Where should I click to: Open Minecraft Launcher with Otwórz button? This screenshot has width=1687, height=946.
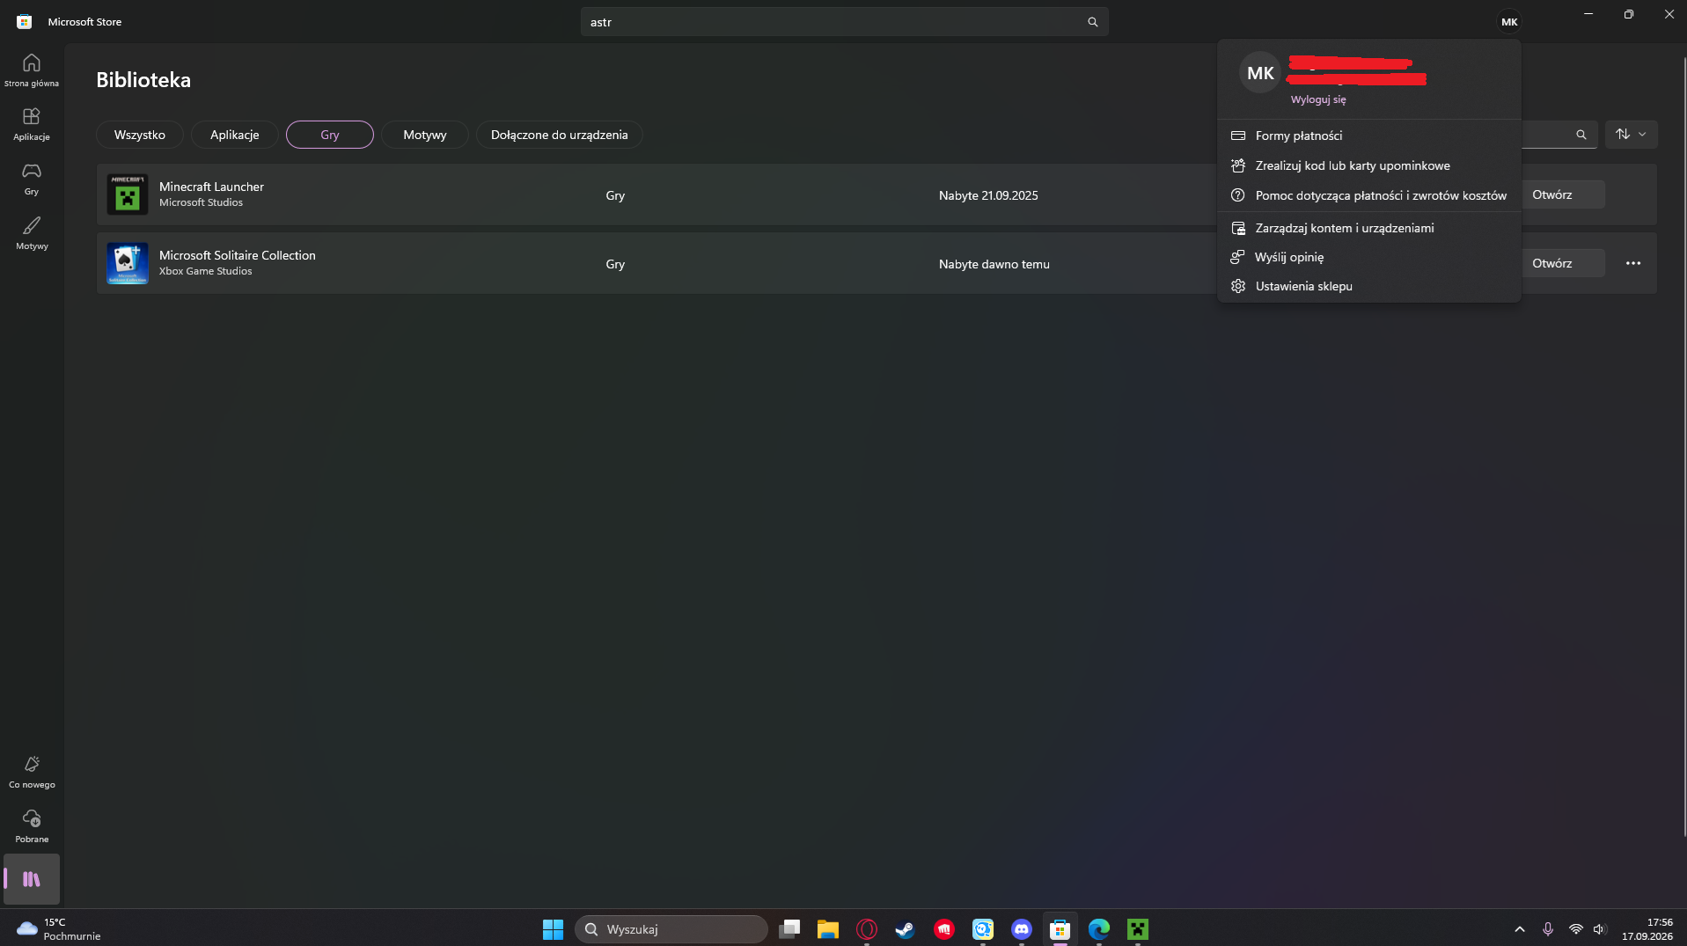click(x=1563, y=194)
